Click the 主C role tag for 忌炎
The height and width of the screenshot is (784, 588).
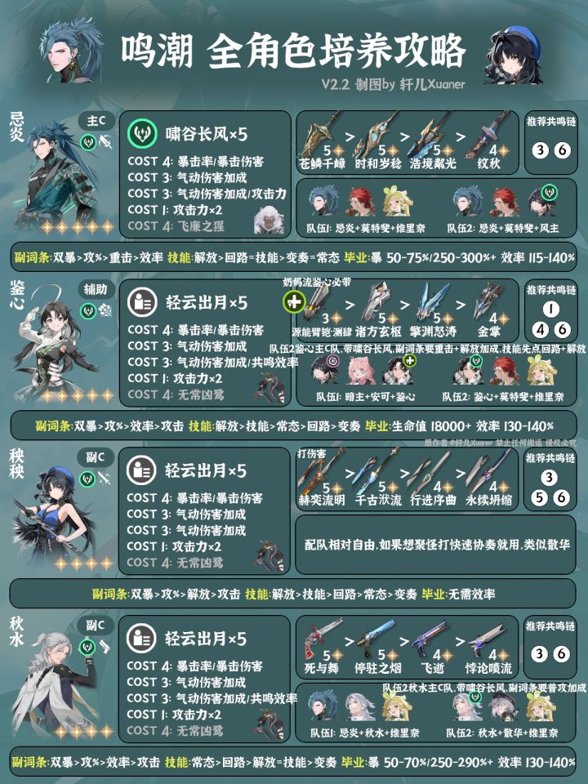click(x=96, y=121)
